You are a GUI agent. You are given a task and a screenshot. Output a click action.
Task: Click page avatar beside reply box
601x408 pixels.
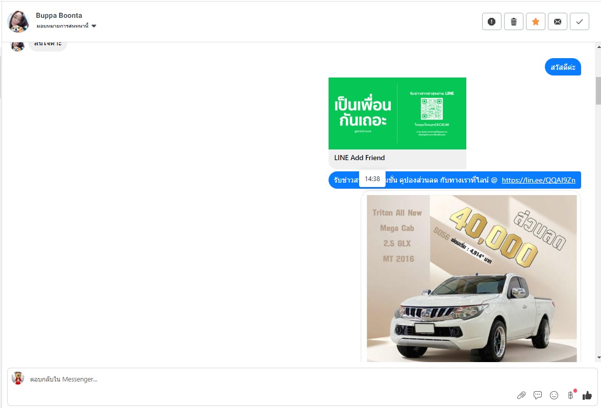(x=18, y=378)
